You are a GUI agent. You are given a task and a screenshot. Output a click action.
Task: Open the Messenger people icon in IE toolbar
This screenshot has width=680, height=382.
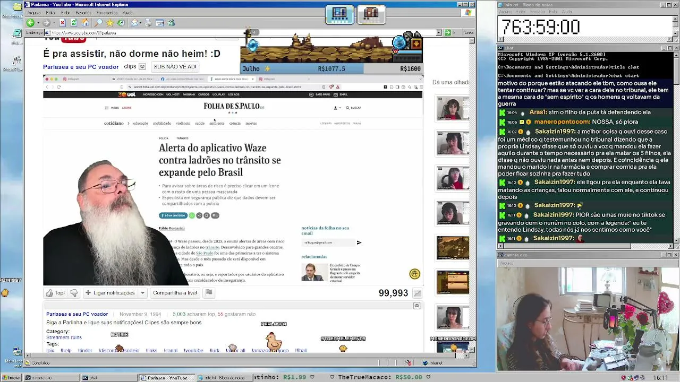(x=171, y=23)
